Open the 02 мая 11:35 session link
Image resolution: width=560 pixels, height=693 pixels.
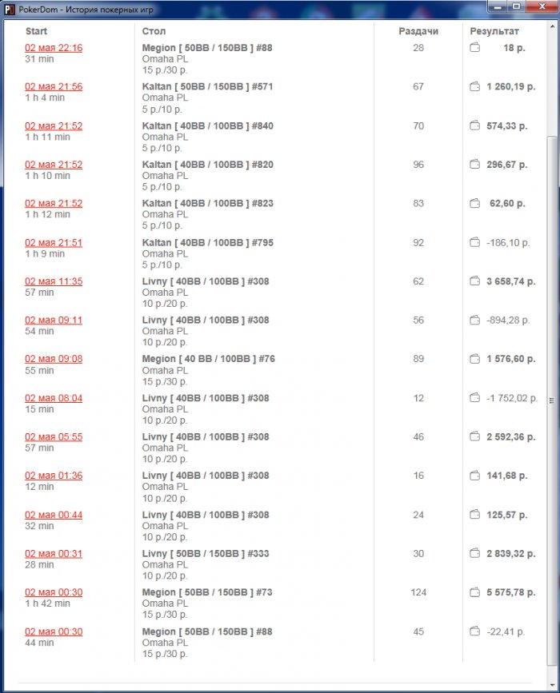coord(54,281)
